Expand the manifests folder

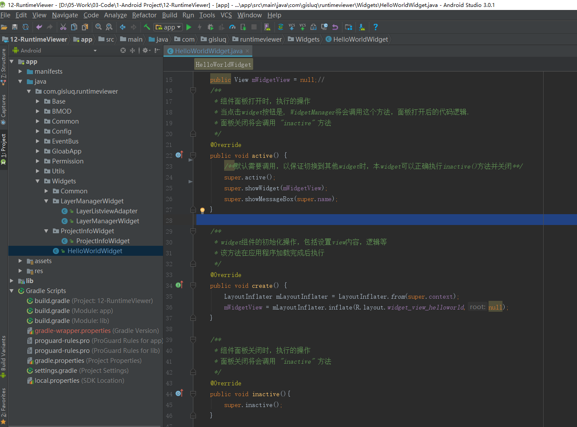point(20,71)
